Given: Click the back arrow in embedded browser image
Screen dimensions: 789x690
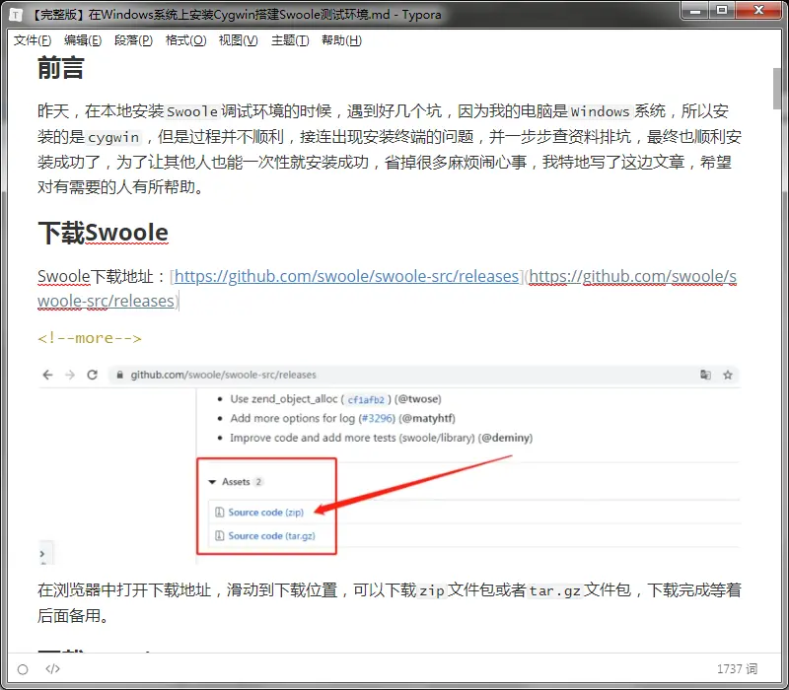Looking at the screenshot, I should tap(47, 375).
